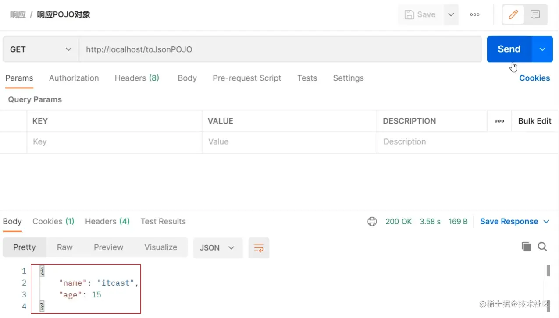Open the Test Results tab
This screenshot has height=318, width=559.
[x=163, y=221]
